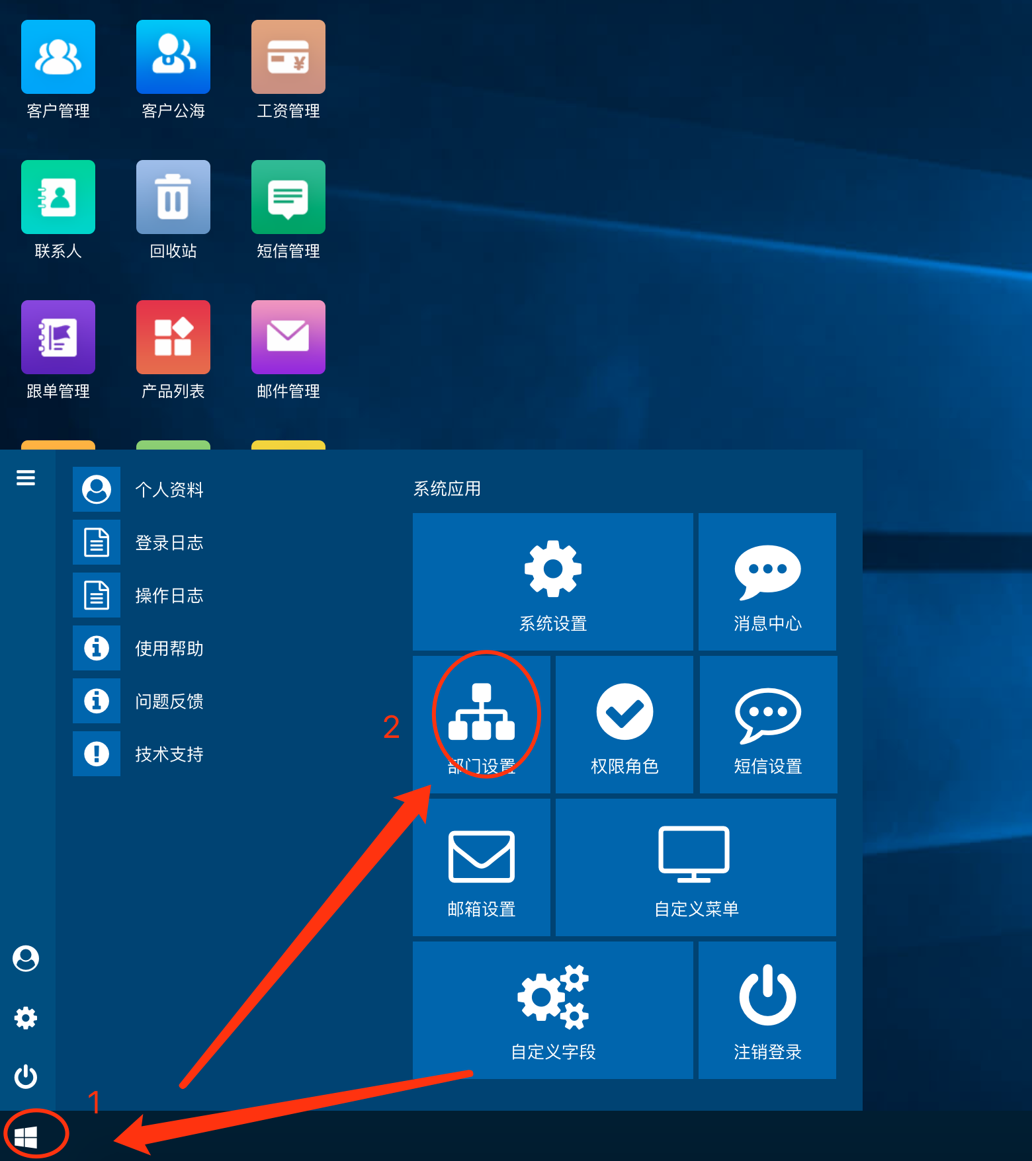
Task: Click the settings gear in the left strip
Action: point(26,1018)
